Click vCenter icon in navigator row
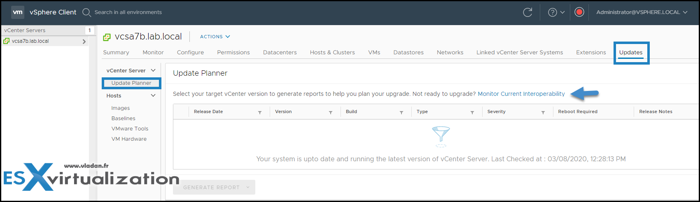 pyautogui.click(x=6, y=41)
